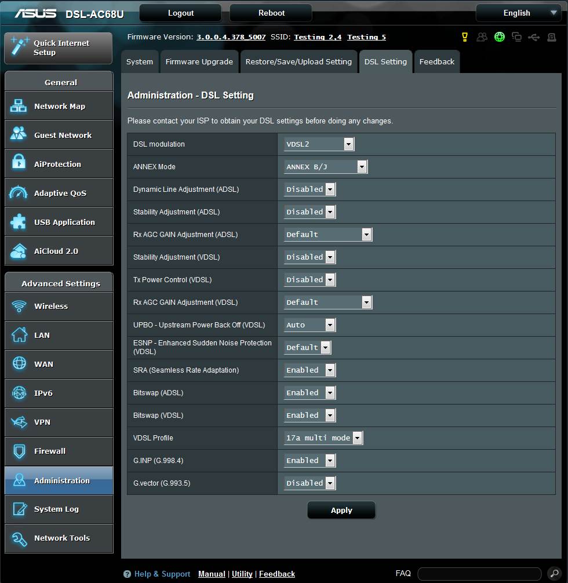Open Stability Adjustment (VDSL) dropdown
Image resolution: width=568 pixels, height=583 pixels.
(x=310, y=257)
